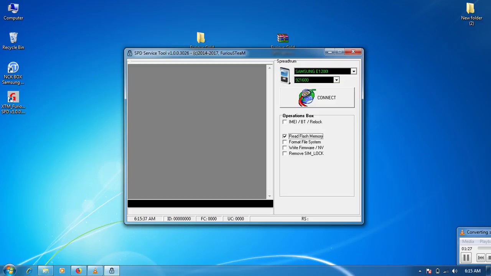Select NCK BOX Samsung desktop shortcut

coord(13,73)
